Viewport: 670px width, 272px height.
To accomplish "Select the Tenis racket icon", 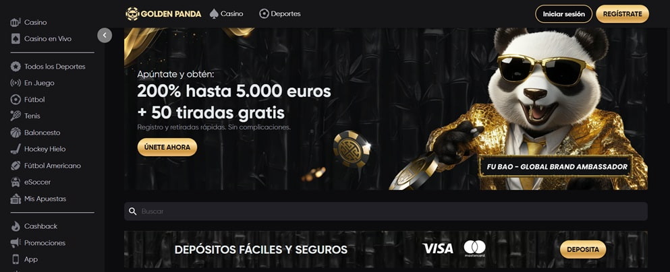I will click(x=16, y=116).
